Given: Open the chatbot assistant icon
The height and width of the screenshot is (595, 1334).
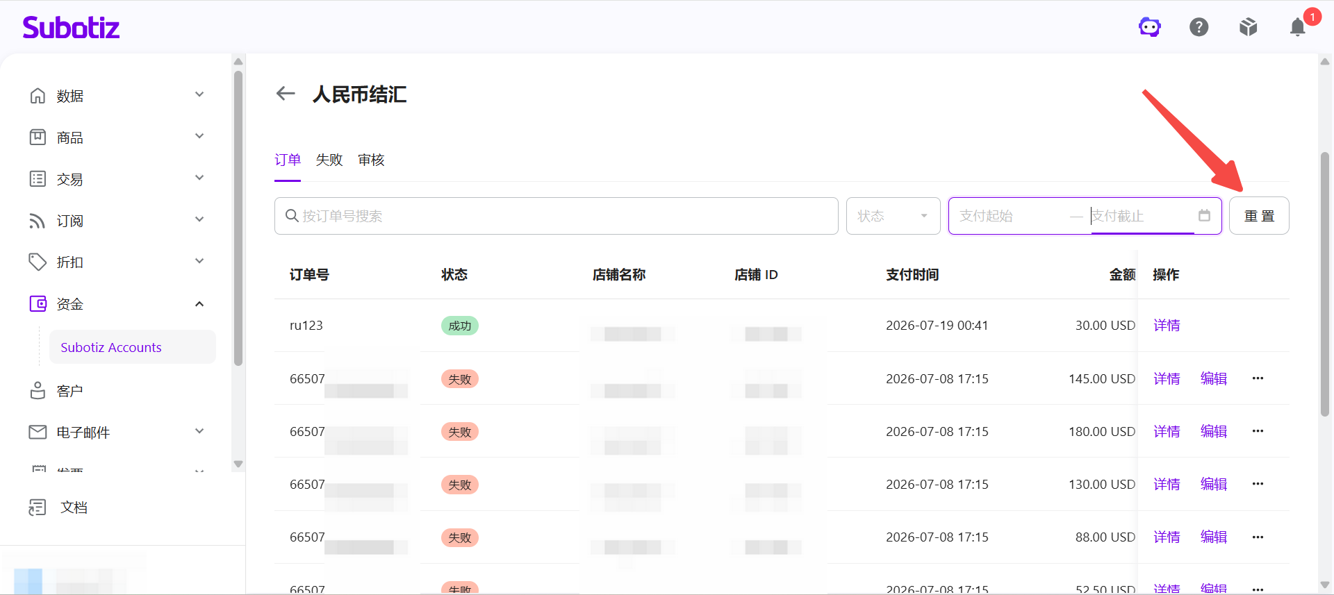Looking at the screenshot, I should point(1150,27).
